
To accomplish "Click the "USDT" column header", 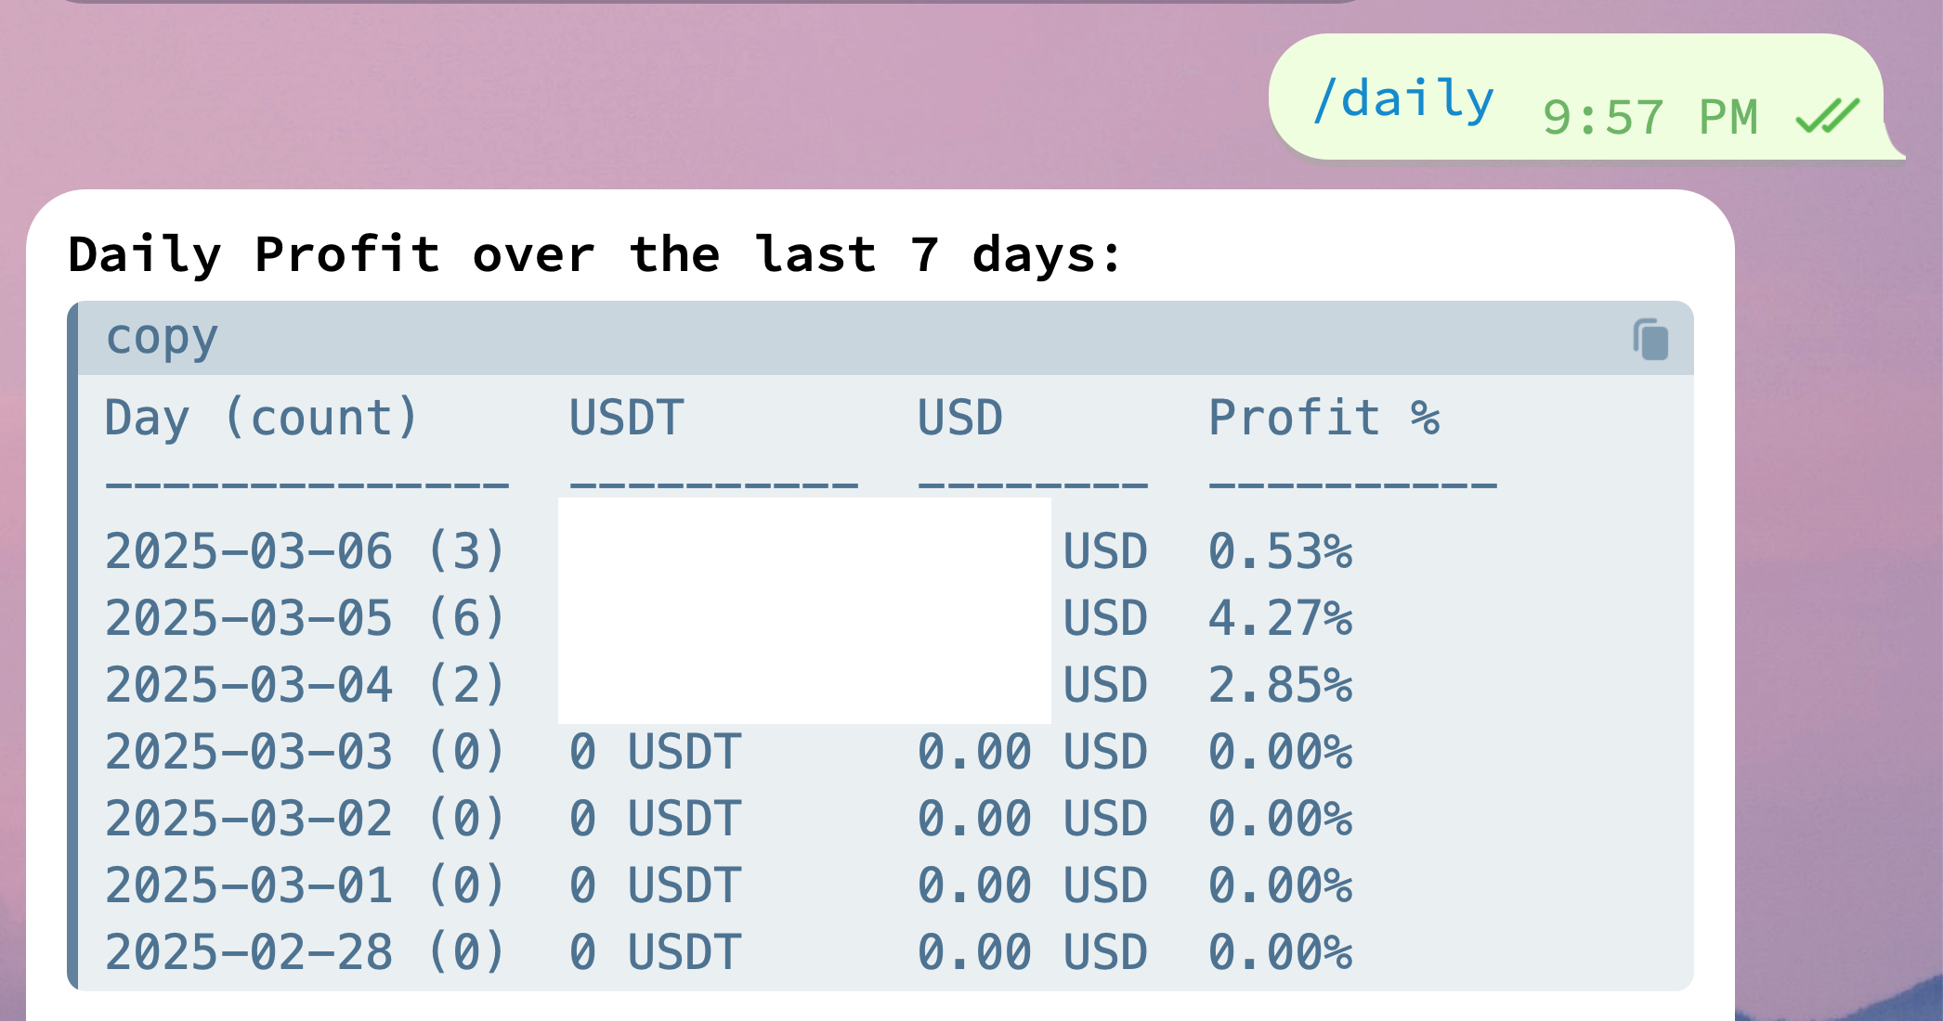I will coord(626,418).
